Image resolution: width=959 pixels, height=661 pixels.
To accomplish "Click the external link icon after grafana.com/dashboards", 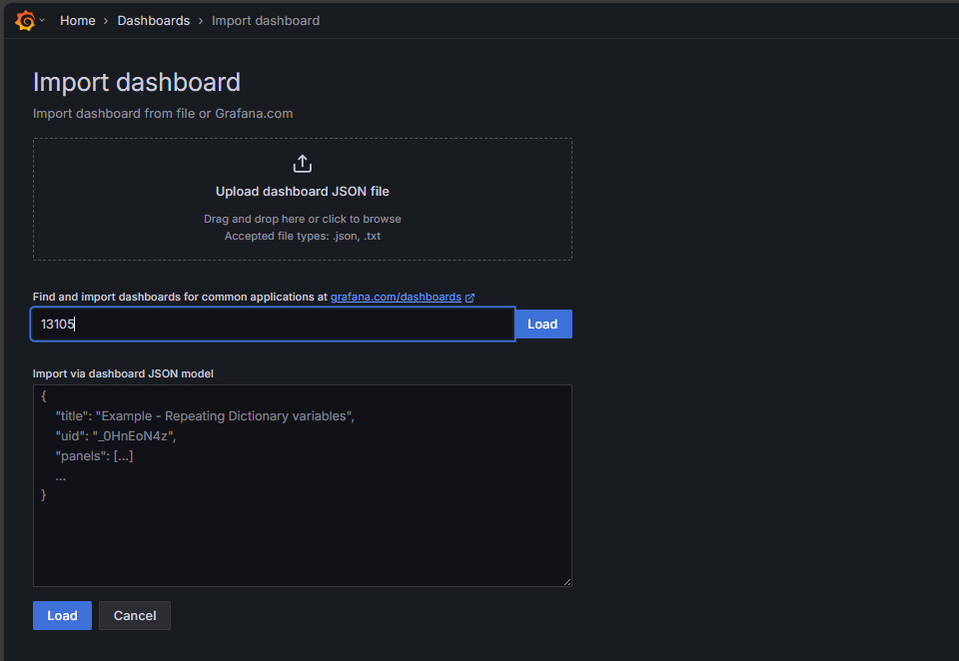I will click(x=470, y=298).
